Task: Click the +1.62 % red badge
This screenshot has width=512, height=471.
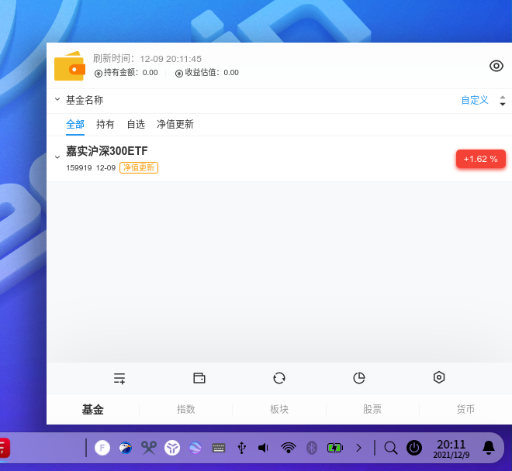Action: click(x=480, y=159)
